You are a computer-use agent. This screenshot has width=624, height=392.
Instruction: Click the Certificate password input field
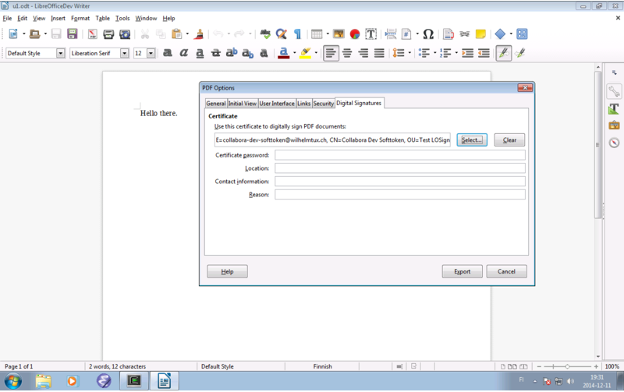click(399, 155)
